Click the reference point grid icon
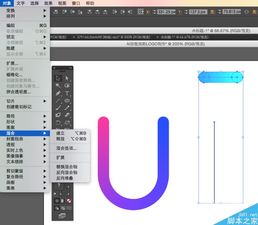This screenshot has height=225, width=258. click(x=141, y=12)
